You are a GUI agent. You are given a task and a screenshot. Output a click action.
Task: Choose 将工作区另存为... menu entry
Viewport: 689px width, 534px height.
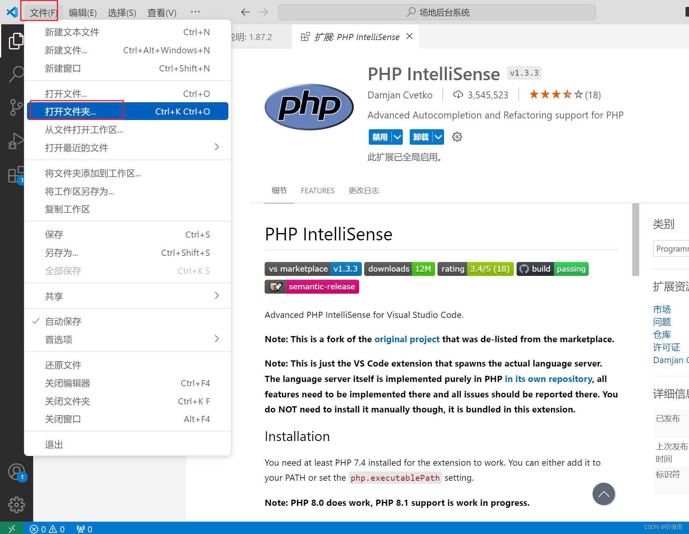tap(127, 191)
